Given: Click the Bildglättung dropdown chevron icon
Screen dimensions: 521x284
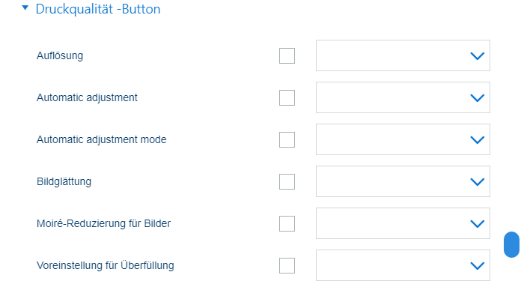Looking at the screenshot, I should tap(478, 181).
